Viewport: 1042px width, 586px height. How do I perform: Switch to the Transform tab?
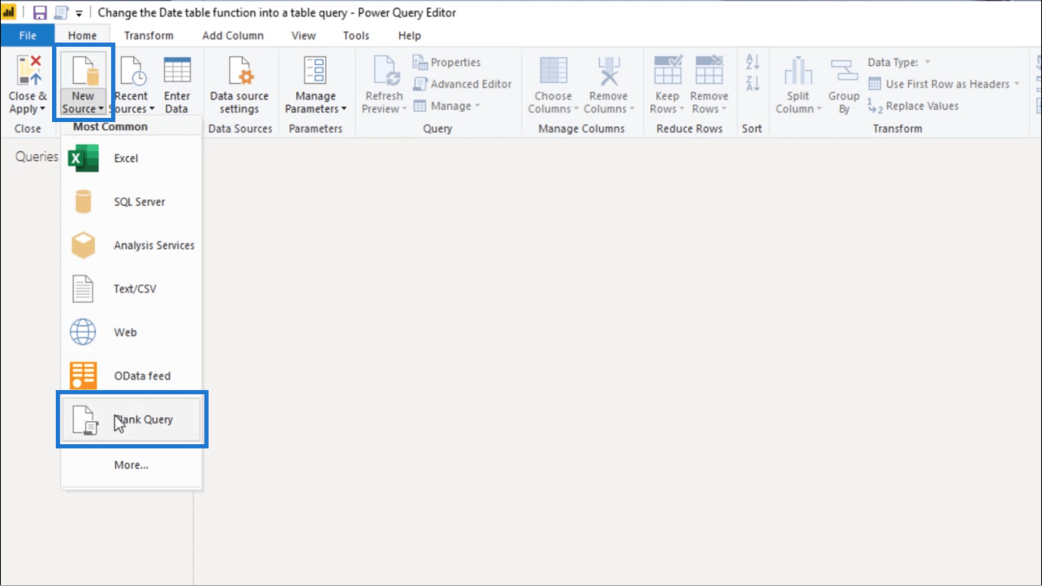click(149, 35)
